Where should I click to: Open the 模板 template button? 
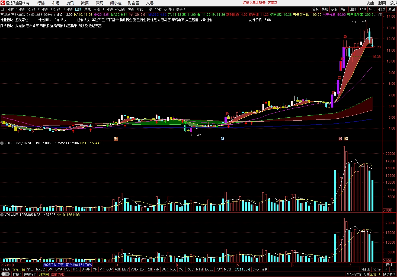coord(377,269)
